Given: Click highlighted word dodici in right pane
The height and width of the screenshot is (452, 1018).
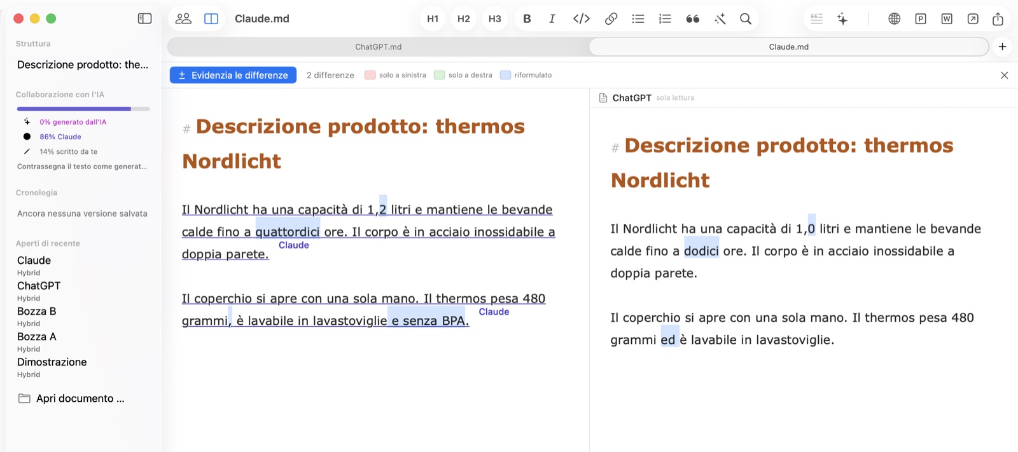Looking at the screenshot, I should (701, 251).
